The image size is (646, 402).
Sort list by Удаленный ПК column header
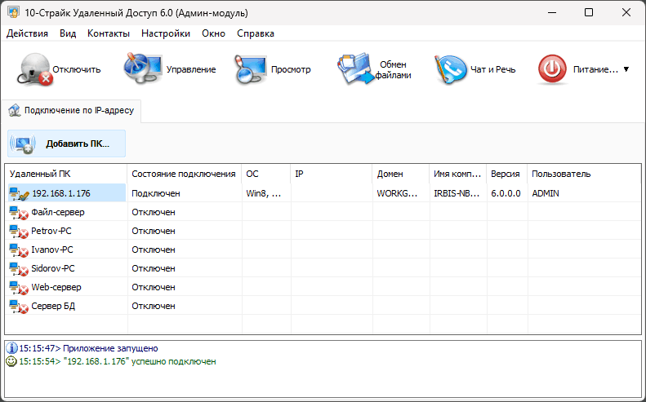(x=65, y=174)
